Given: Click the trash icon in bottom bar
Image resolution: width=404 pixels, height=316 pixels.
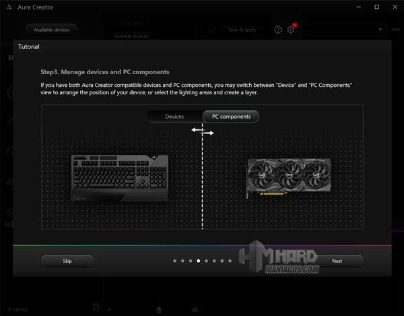Looking at the screenshot, I should pos(96,307).
